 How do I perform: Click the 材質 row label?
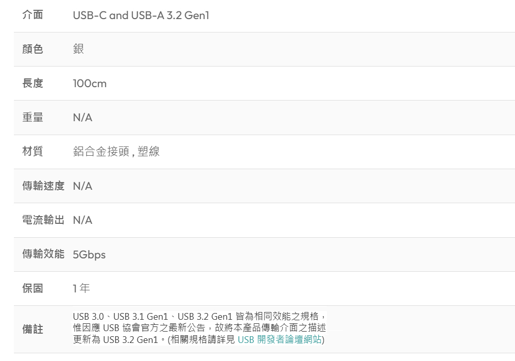tap(32, 152)
